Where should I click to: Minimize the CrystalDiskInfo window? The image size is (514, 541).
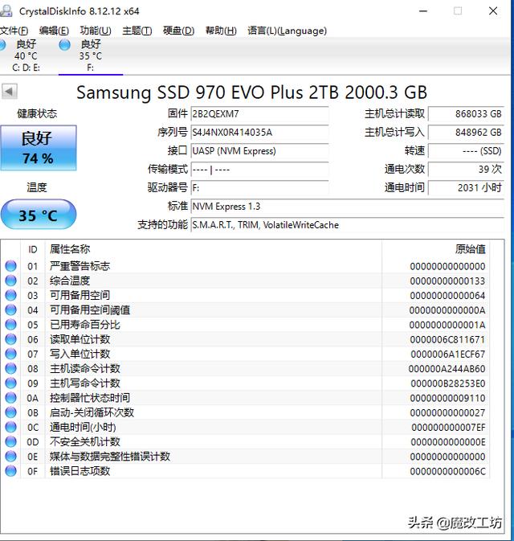(423, 11)
